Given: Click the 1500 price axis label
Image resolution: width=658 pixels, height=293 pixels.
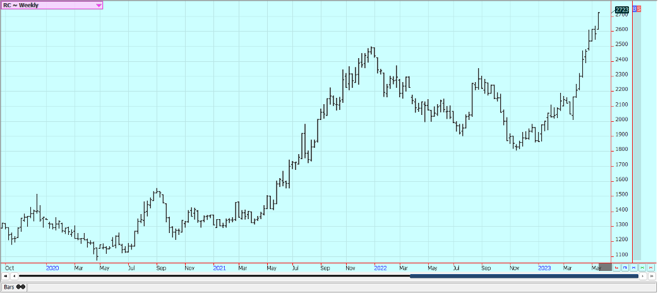Looking at the screenshot, I should (x=622, y=194).
